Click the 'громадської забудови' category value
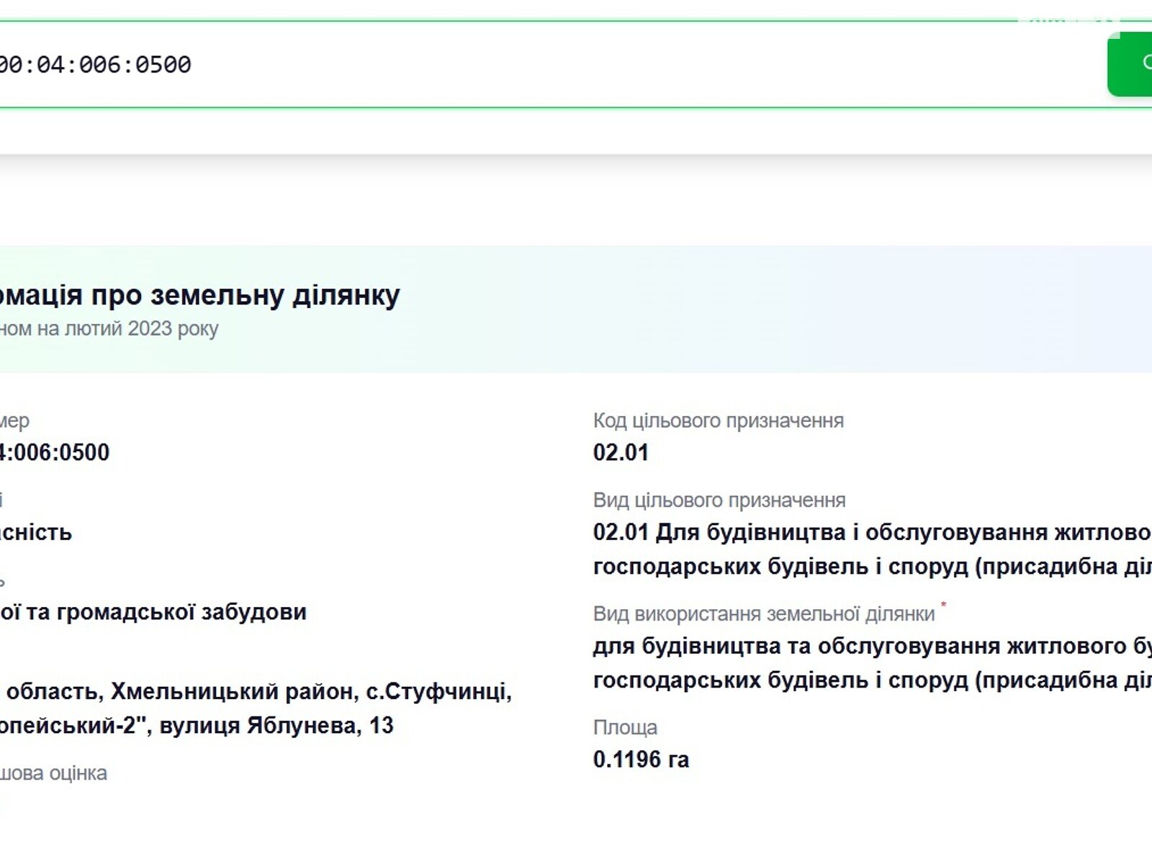1152x864 pixels. [x=153, y=612]
